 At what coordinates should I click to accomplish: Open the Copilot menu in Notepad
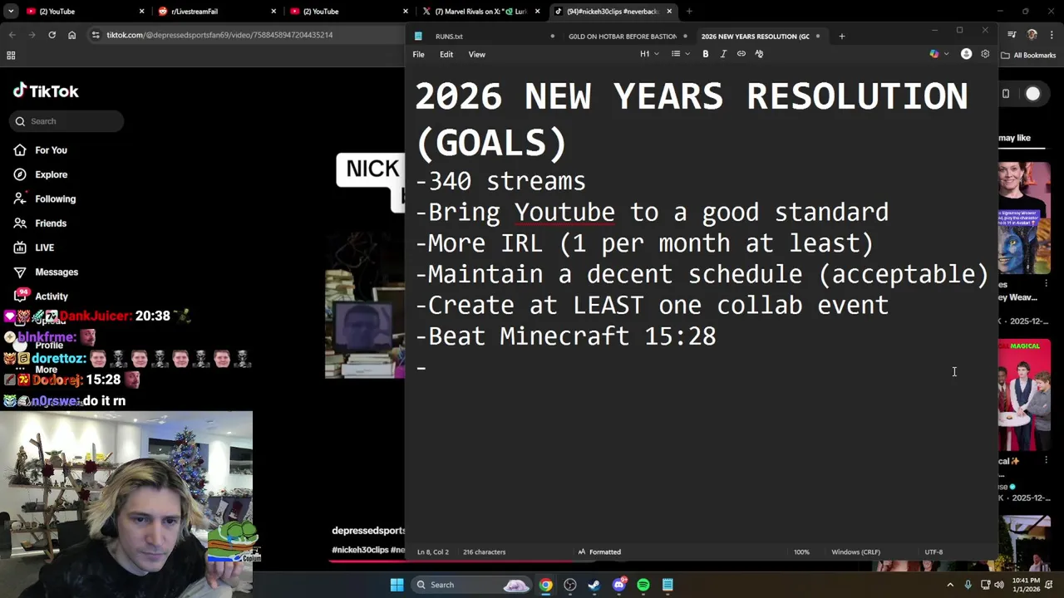tap(938, 54)
